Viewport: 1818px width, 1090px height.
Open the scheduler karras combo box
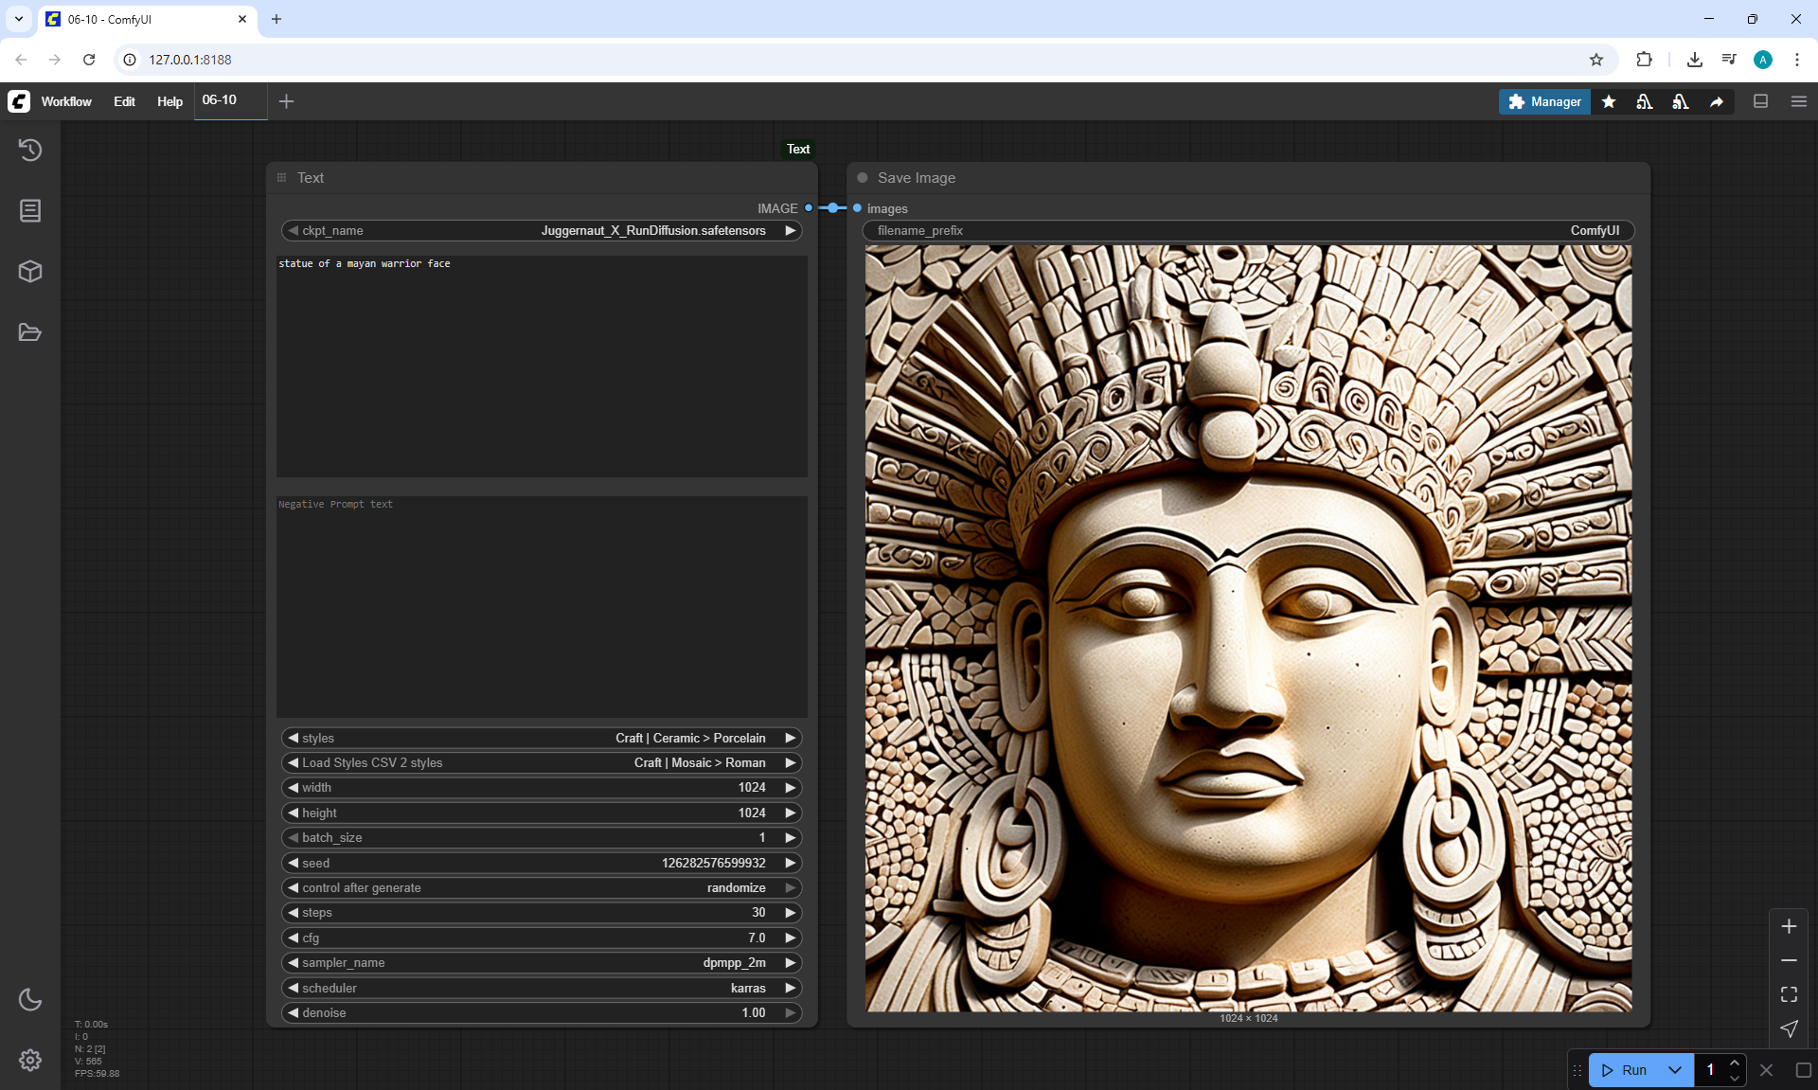click(542, 988)
